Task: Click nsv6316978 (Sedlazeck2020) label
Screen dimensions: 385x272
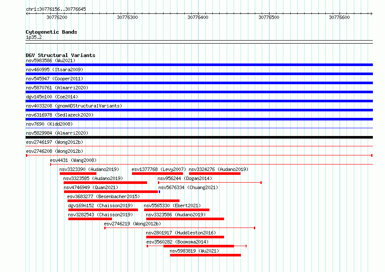Action: 60,115
